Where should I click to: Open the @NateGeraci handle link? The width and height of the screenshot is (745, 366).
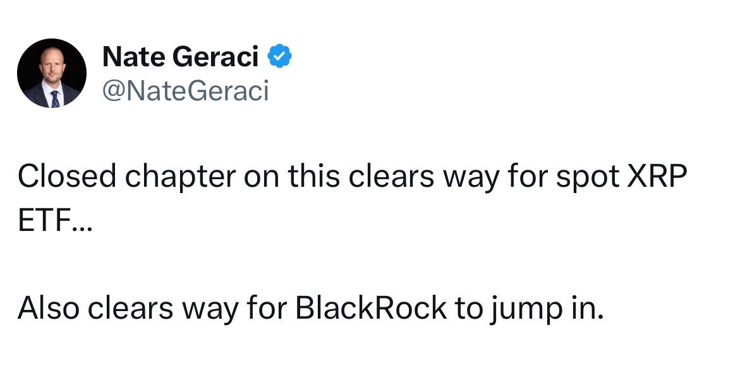[185, 90]
